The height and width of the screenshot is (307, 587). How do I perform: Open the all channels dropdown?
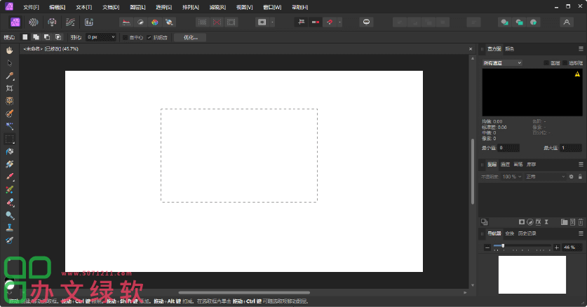tap(502, 63)
